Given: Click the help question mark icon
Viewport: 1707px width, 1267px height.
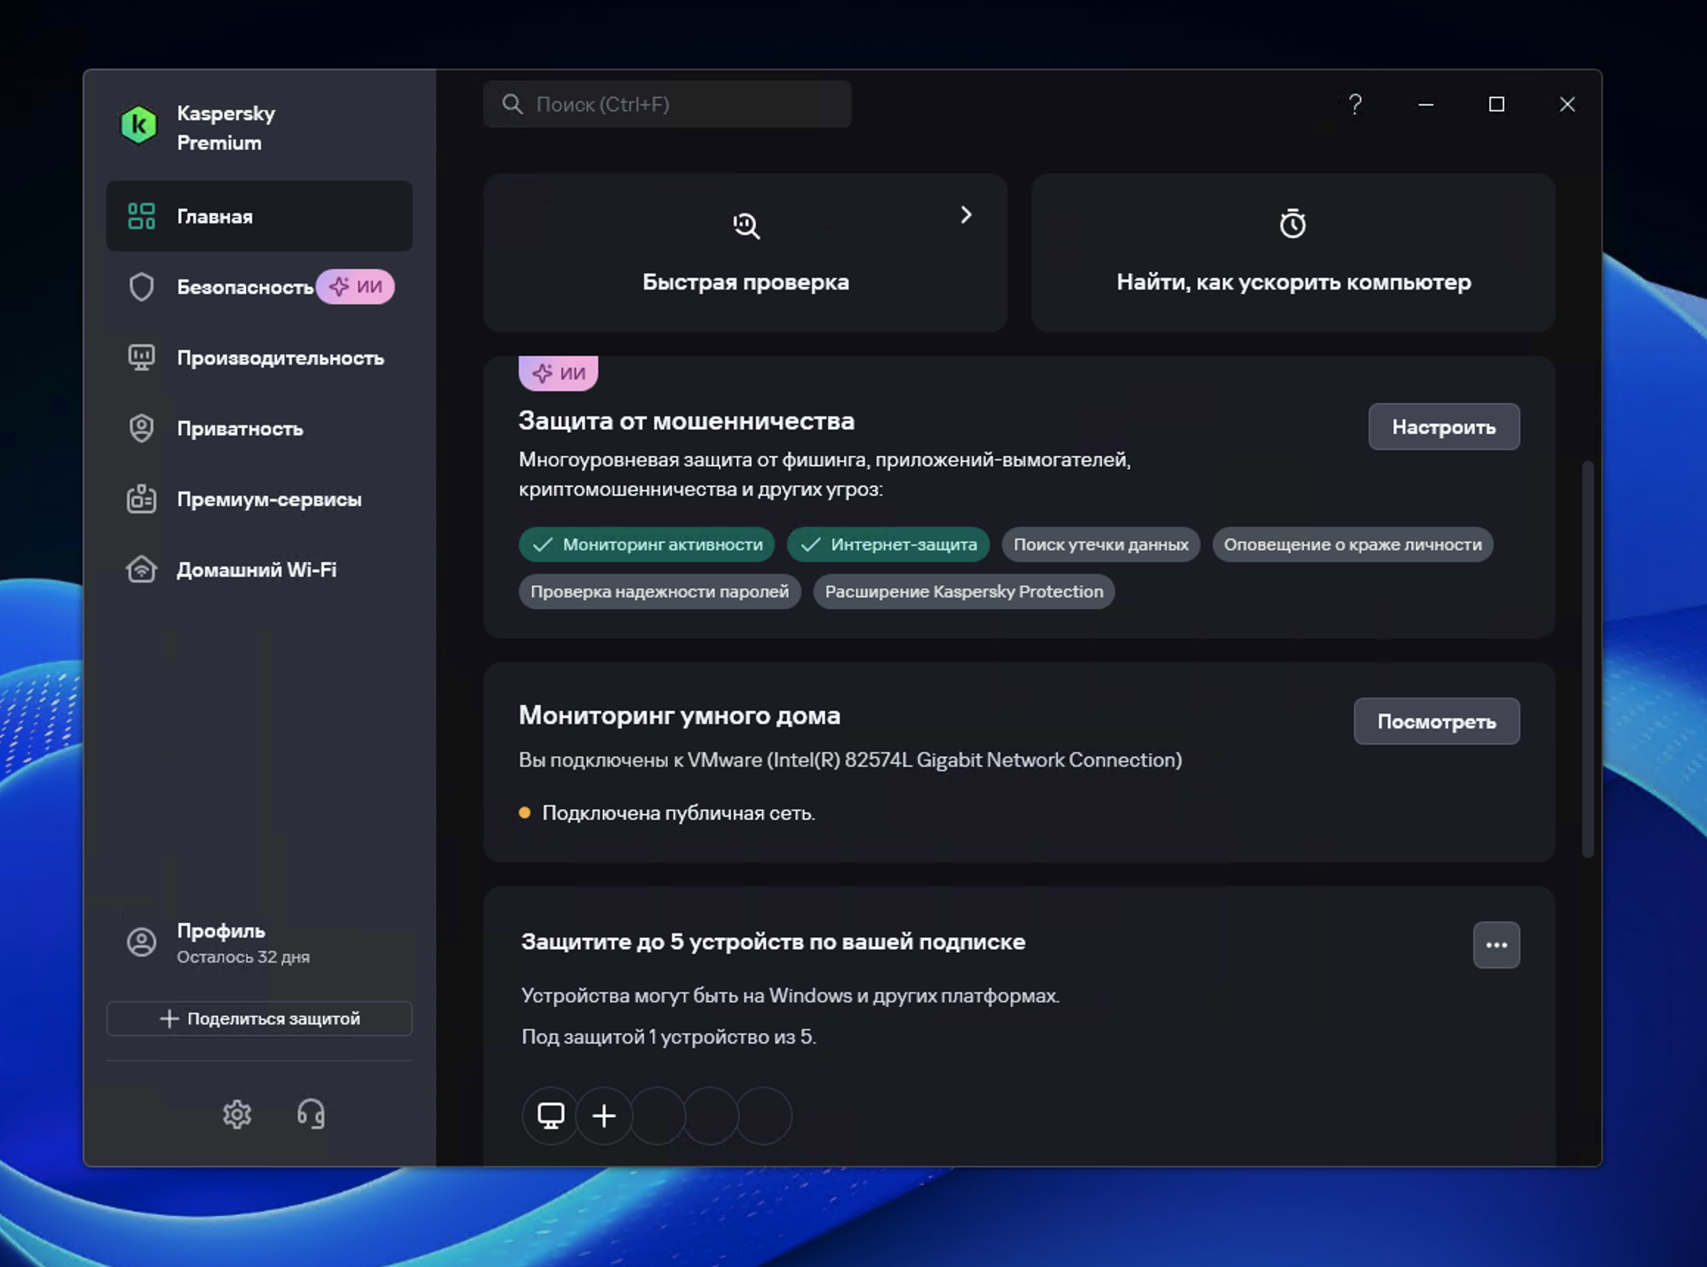Looking at the screenshot, I should (x=1355, y=105).
